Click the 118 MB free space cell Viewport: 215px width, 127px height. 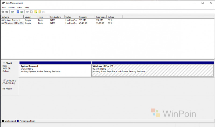pyautogui.click(x=99, y=20)
